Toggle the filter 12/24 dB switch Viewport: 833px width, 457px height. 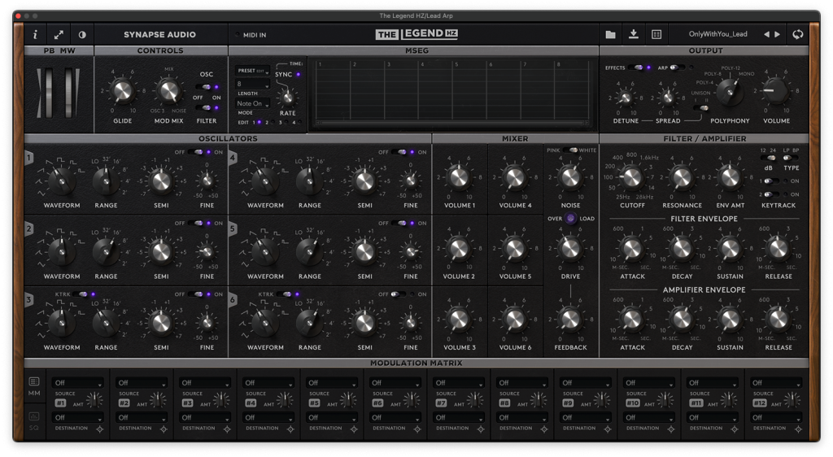(767, 158)
